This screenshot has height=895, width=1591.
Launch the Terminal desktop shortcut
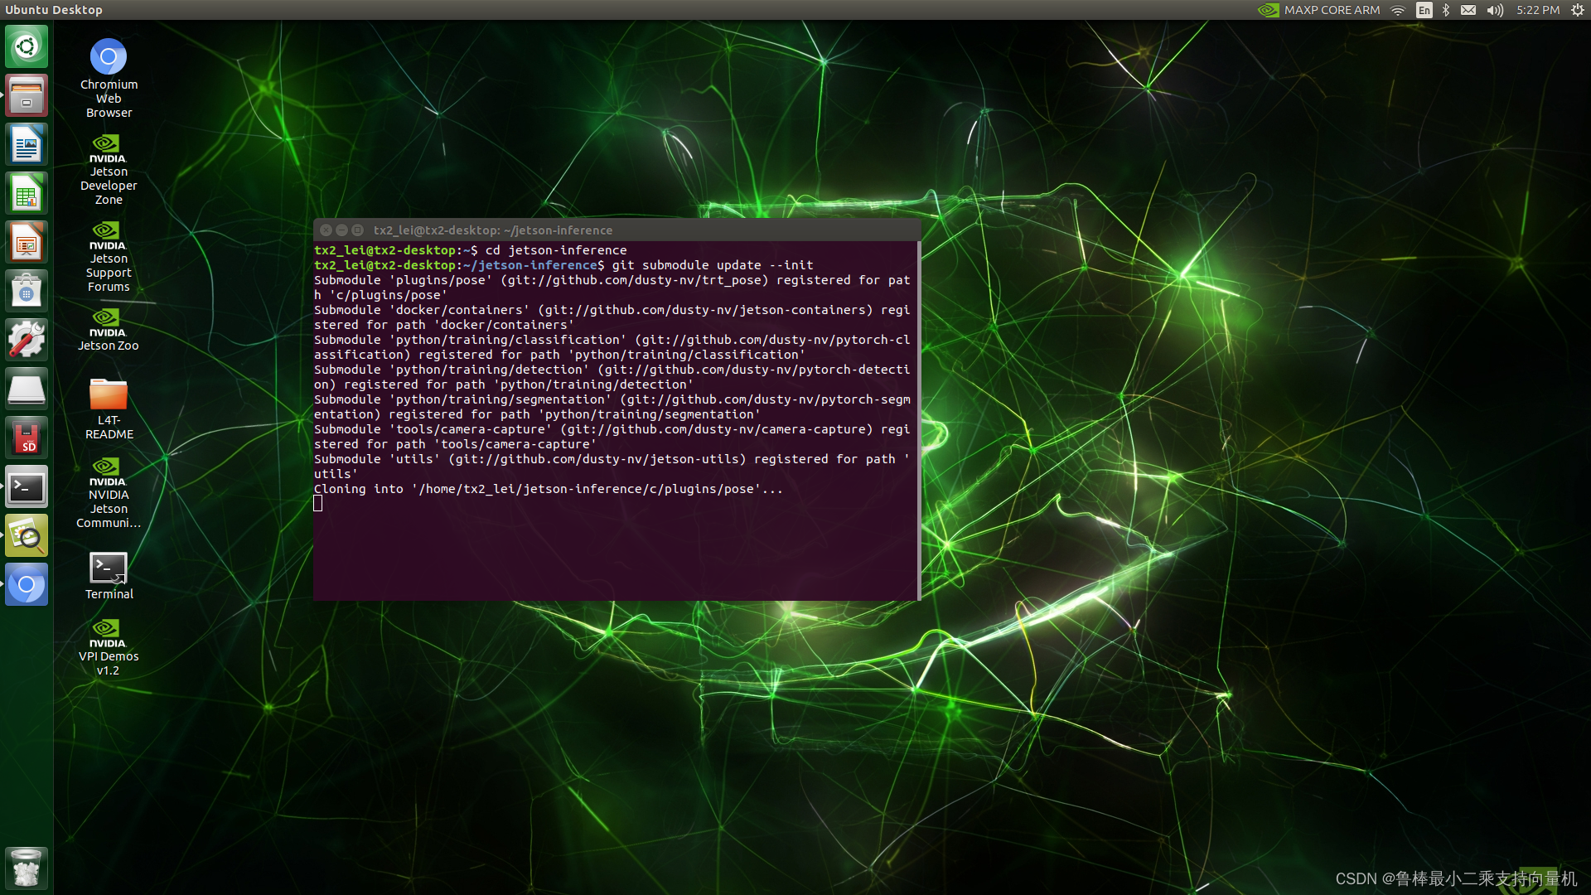click(x=109, y=568)
